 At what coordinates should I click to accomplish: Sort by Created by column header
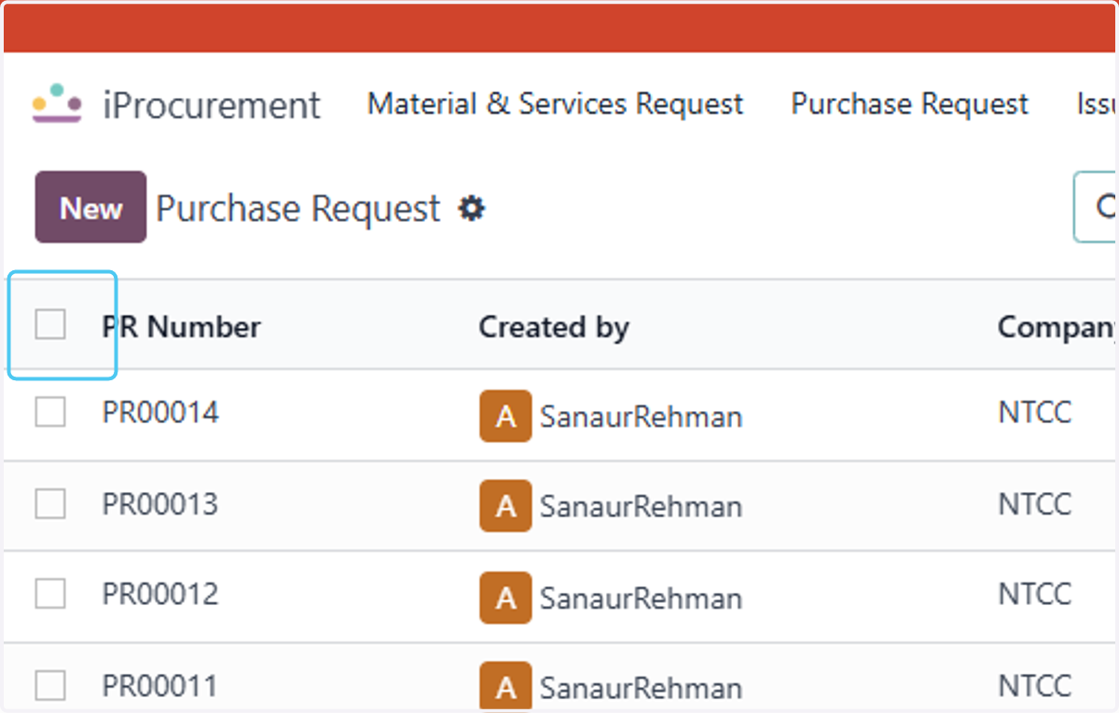click(x=554, y=326)
